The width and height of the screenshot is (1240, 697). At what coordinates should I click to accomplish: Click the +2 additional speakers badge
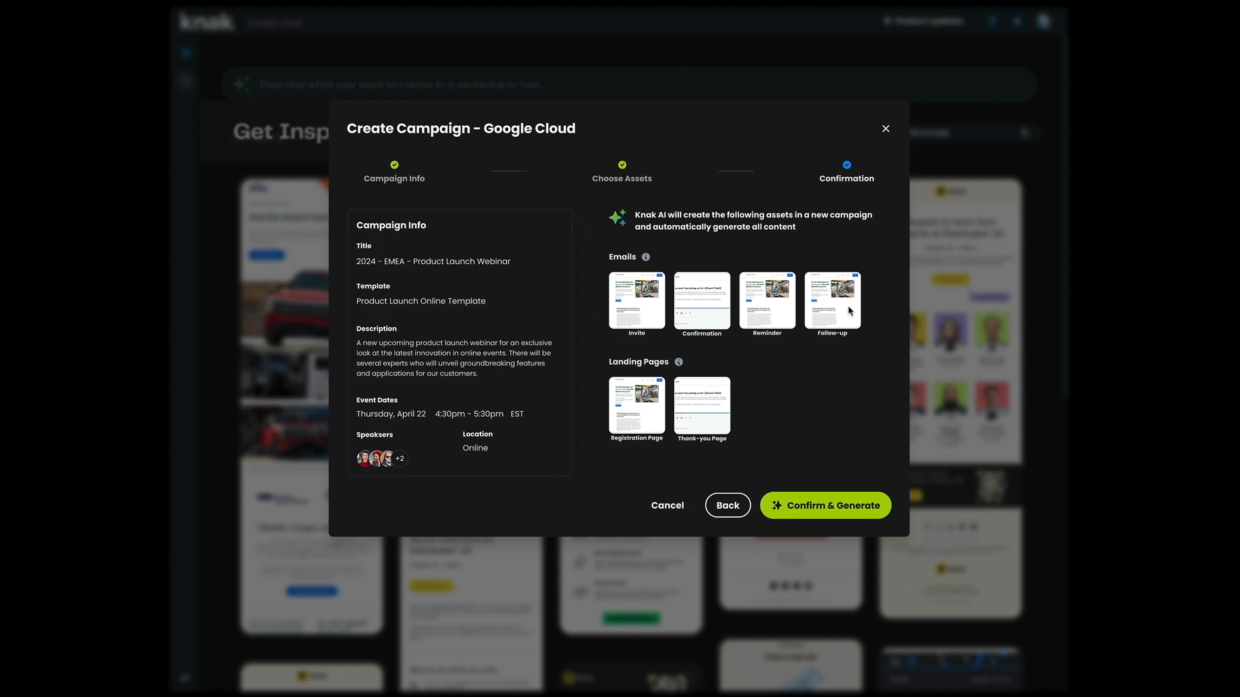coord(400,458)
